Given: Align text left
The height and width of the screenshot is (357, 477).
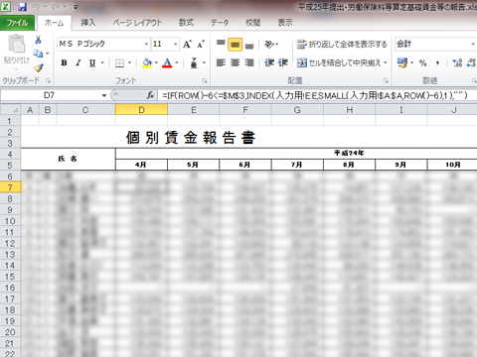Looking at the screenshot, I should tap(221, 62).
